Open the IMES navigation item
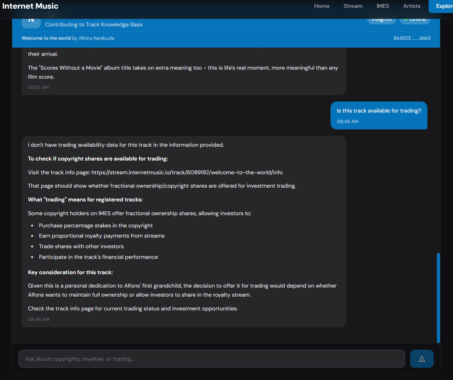Screen dimensions: 453x380 coord(382,6)
